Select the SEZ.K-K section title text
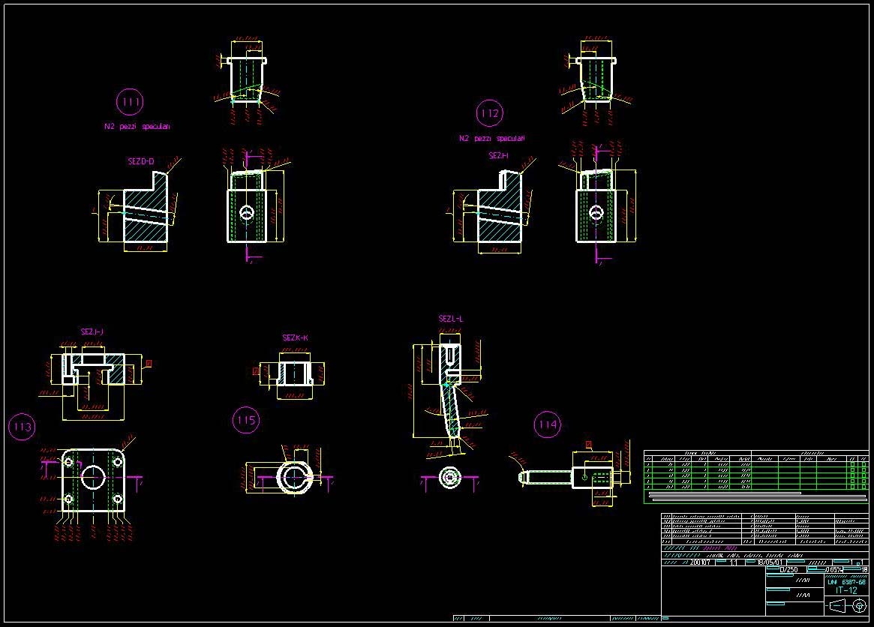Image resolution: width=874 pixels, height=627 pixels. tap(295, 338)
